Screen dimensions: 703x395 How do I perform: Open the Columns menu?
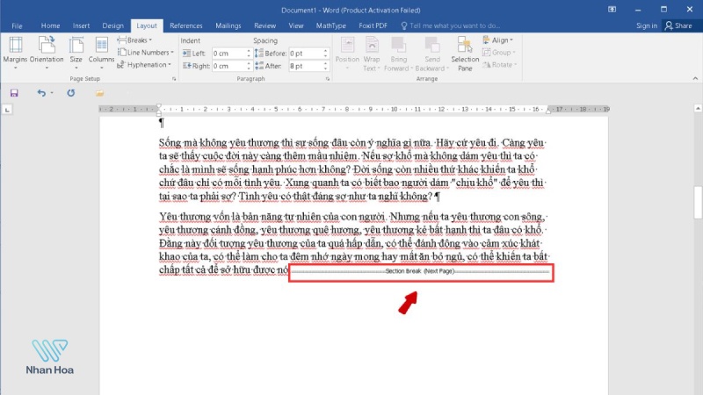101,54
